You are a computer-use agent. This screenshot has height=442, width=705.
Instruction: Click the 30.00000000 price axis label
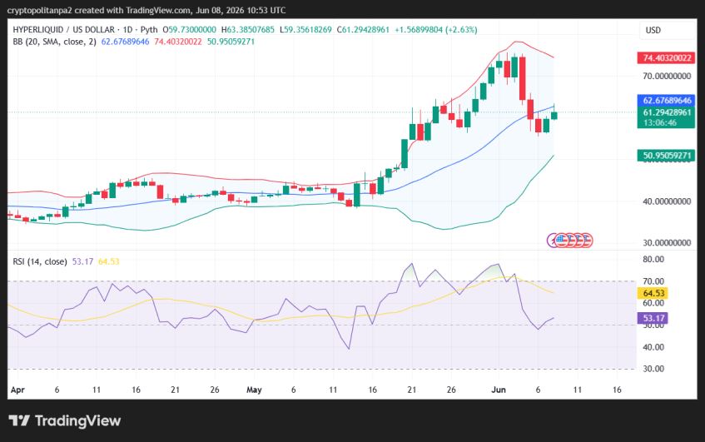(667, 243)
